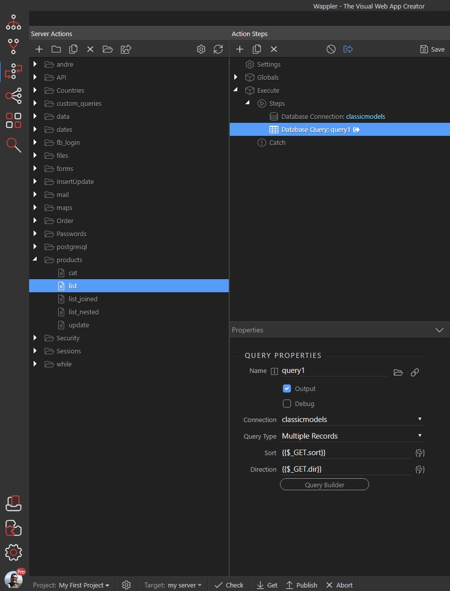Expand the Globals node

pos(236,77)
